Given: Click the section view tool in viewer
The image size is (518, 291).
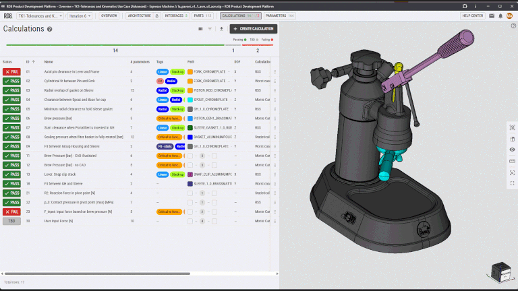Looking at the screenshot, I should point(512,139).
